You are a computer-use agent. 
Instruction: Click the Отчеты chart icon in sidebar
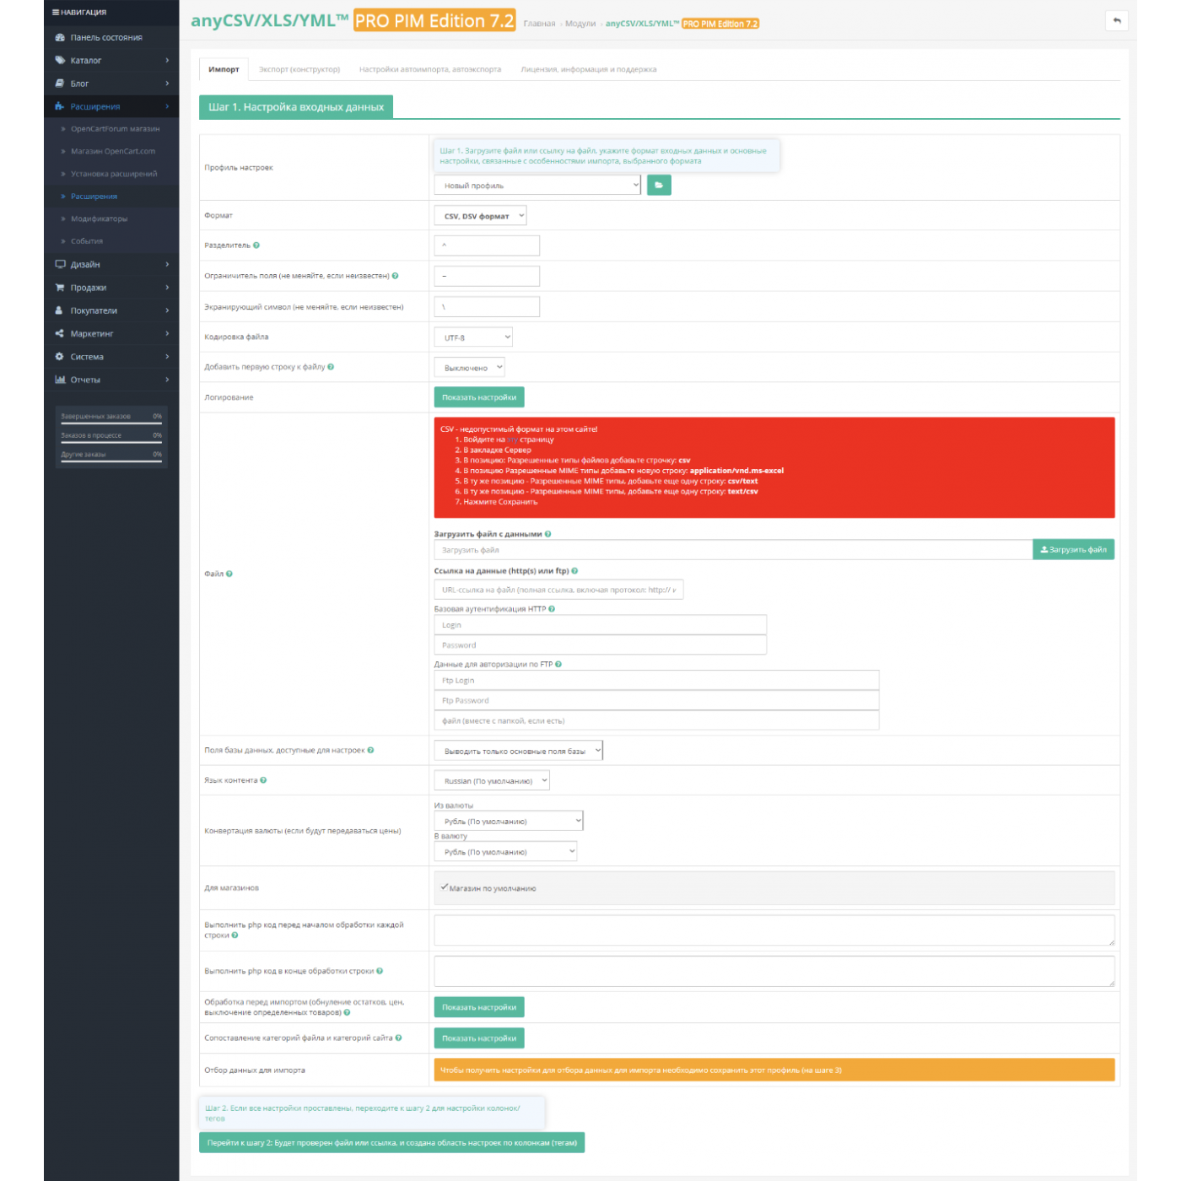(x=60, y=380)
